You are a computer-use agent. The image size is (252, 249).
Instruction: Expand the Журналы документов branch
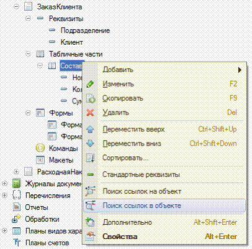pyautogui.click(x=4, y=184)
